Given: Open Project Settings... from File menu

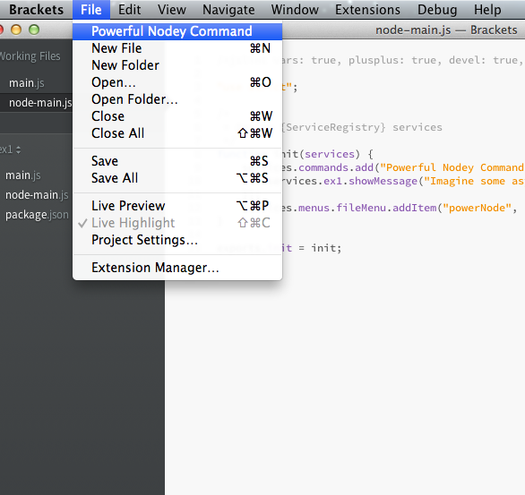Looking at the screenshot, I should [x=177, y=240].
